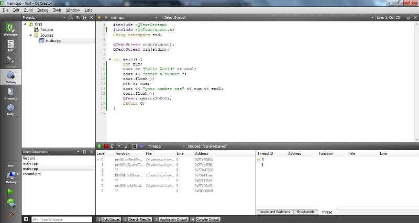This screenshot has width=419, height=223.
Task: Show the Search Results pane
Action: (137, 219)
